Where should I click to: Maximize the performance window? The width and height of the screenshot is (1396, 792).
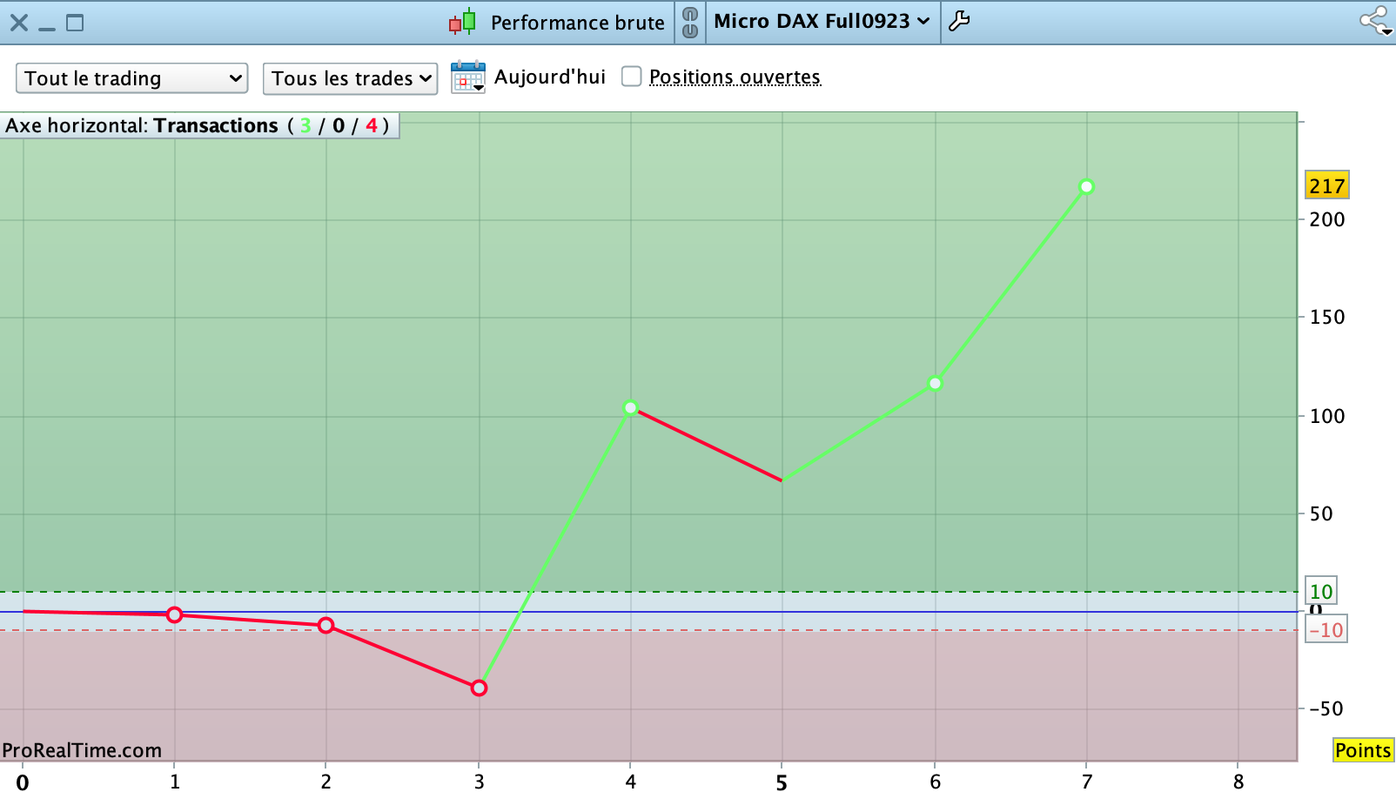pyautogui.click(x=76, y=23)
